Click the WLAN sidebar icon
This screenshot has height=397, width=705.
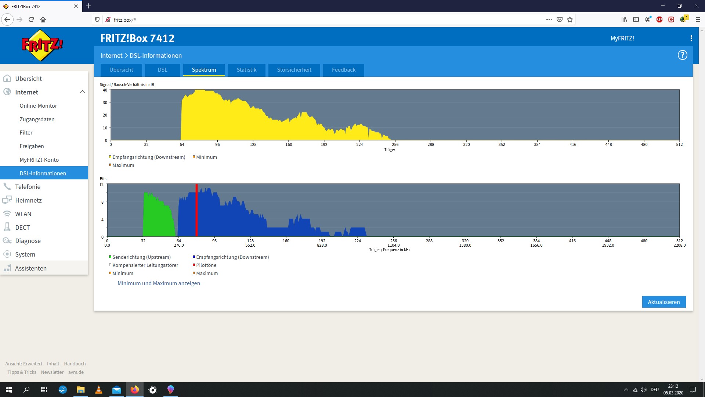tap(7, 213)
